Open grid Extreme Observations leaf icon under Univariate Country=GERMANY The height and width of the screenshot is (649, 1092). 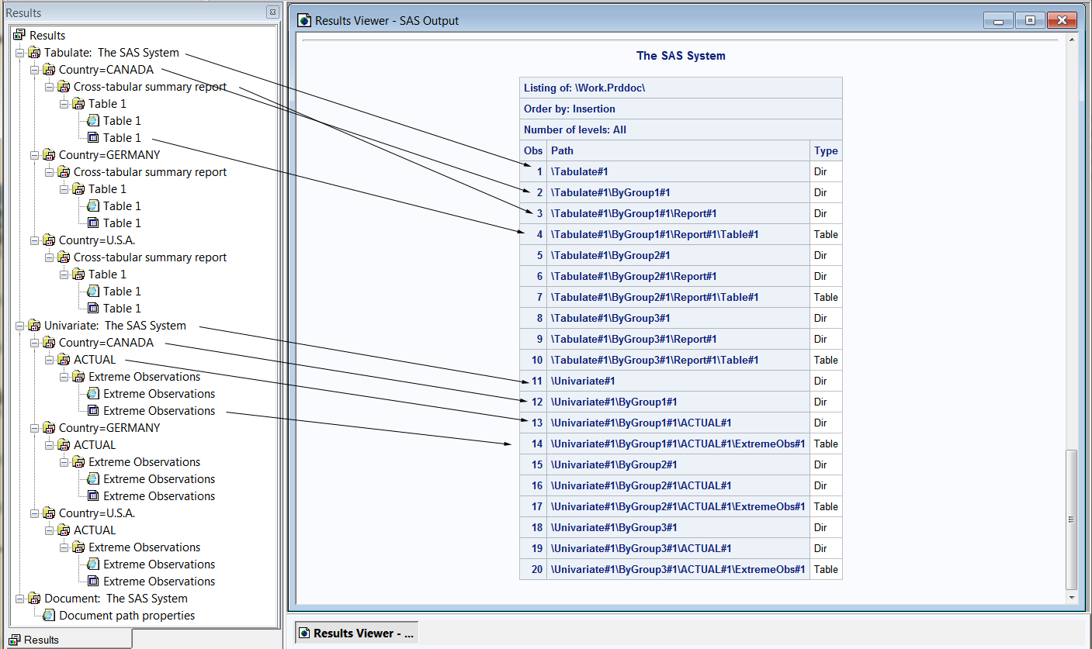point(93,496)
